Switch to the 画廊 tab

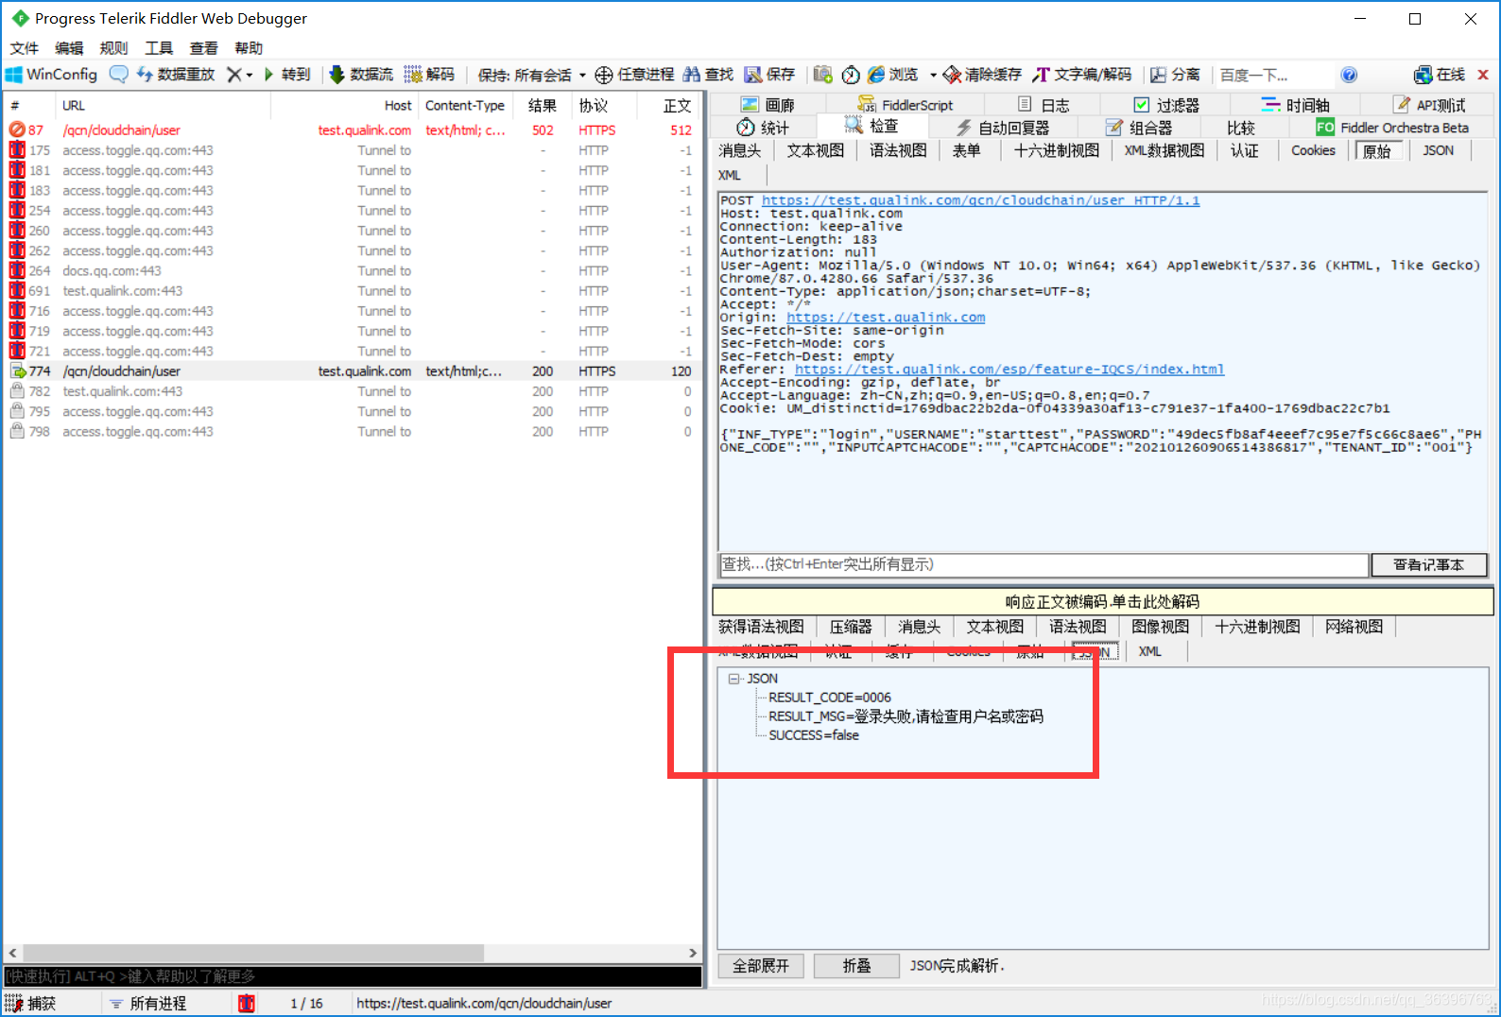768,105
